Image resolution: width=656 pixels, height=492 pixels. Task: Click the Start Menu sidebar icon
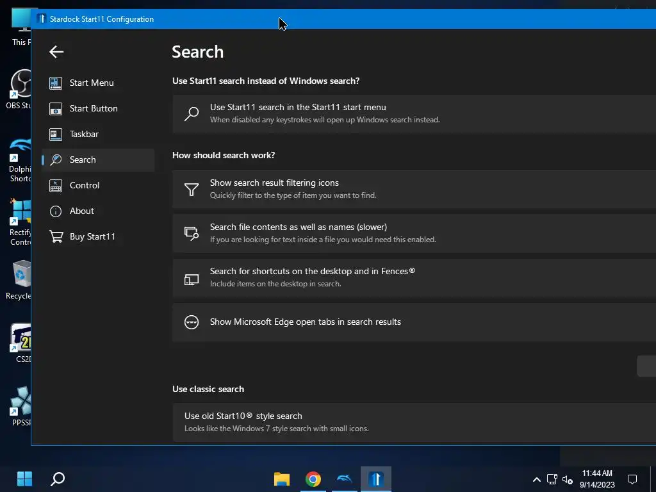pos(56,83)
